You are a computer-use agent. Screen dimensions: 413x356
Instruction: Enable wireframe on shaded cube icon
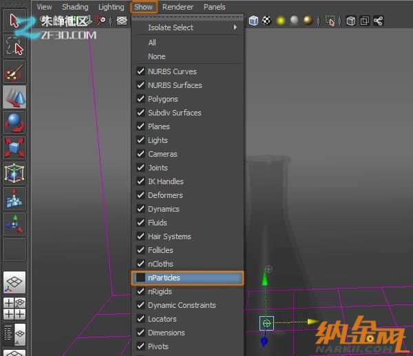253,21
